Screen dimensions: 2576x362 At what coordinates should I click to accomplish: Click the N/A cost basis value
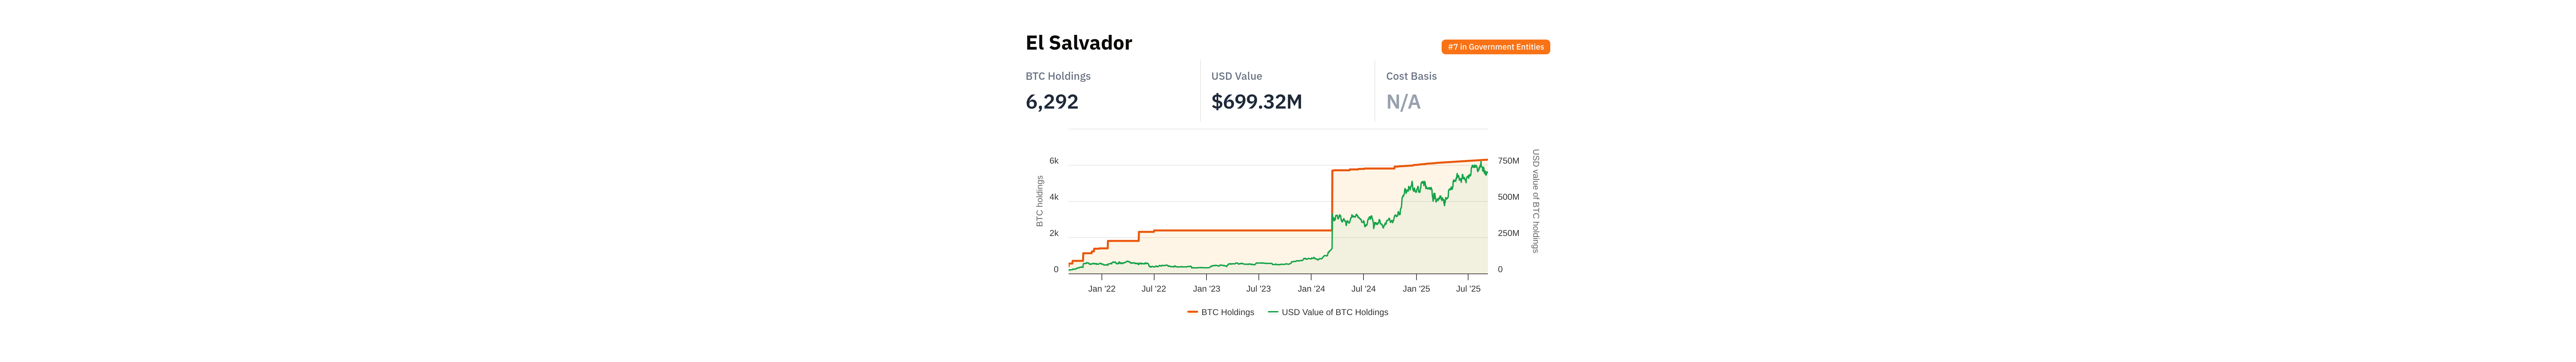[x=1403, y=102]
